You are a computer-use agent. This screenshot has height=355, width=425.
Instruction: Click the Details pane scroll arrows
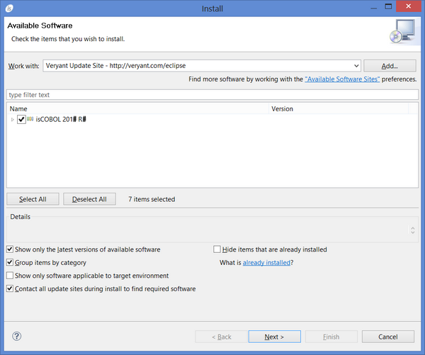tap(412, 230)
